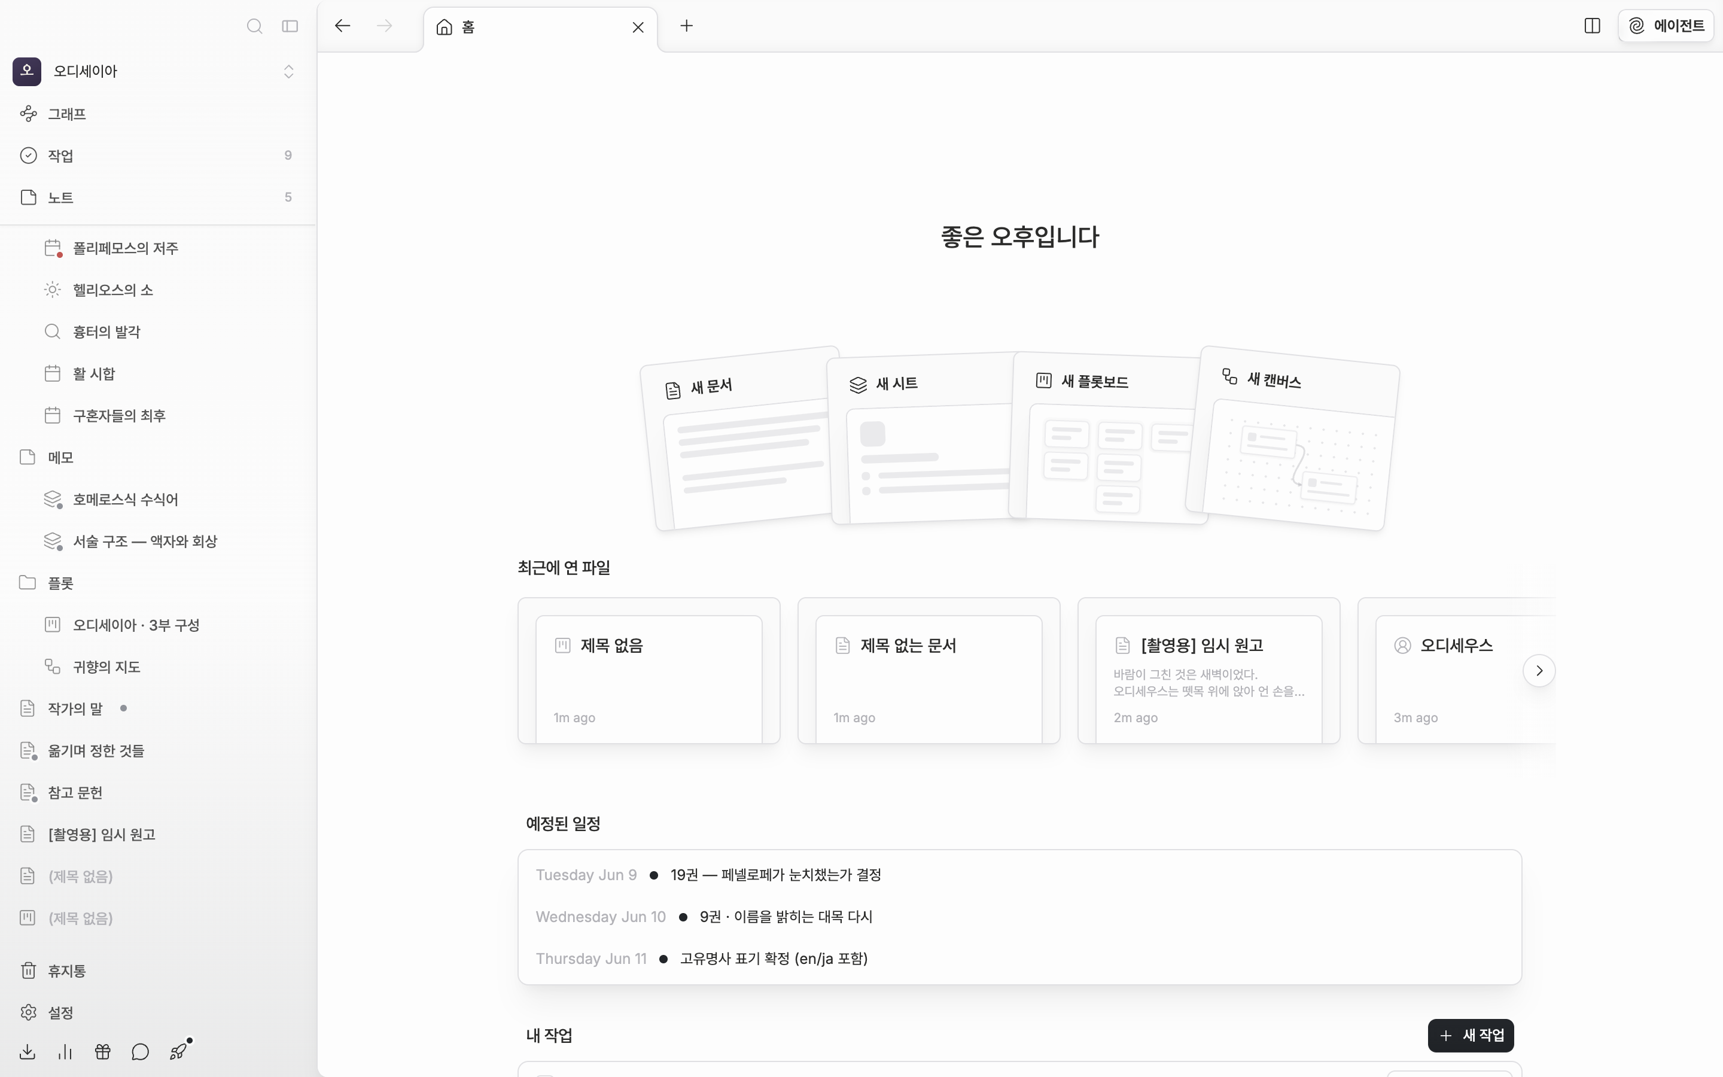1723x1077 pixels.
Task: Collapse the 메모 folder
Action: 157,457
